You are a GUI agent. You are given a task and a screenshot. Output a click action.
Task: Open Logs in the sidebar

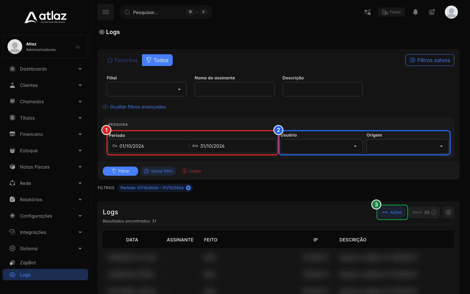tap(45, 275)
